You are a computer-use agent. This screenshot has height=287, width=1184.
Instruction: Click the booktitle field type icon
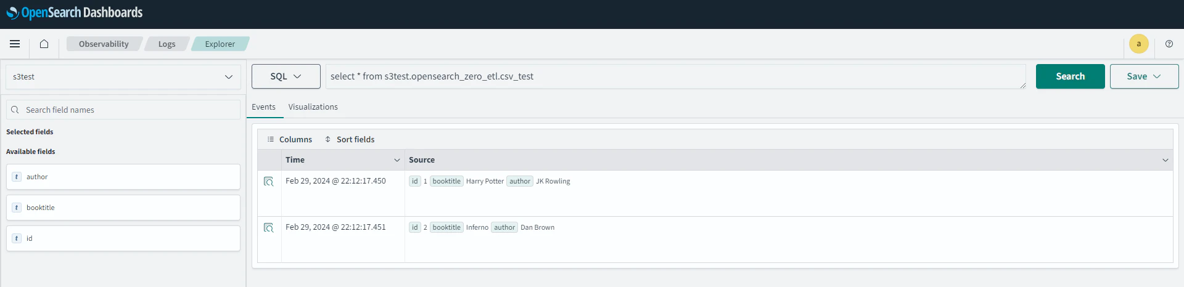point(17,208)
